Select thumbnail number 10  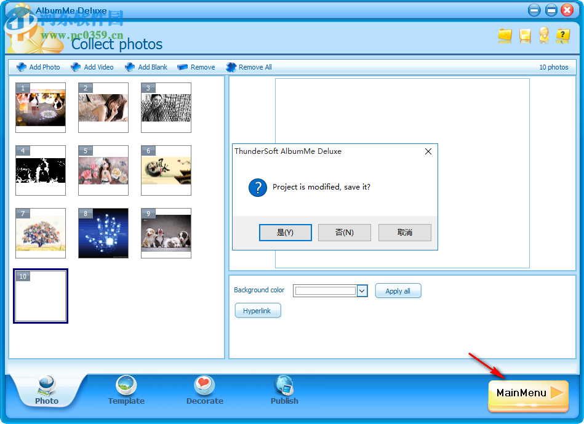[40, 296]
